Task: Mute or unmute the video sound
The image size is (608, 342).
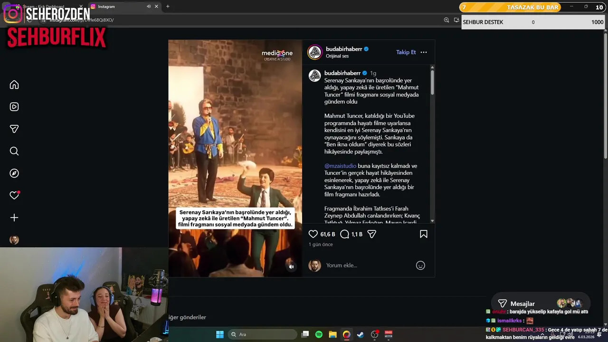Action: click(x=292, y=266)
